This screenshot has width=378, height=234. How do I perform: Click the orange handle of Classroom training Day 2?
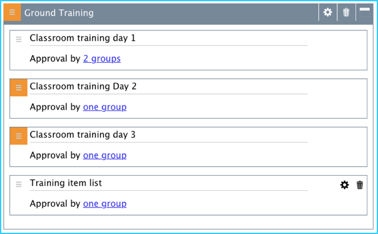pos(18,88)
